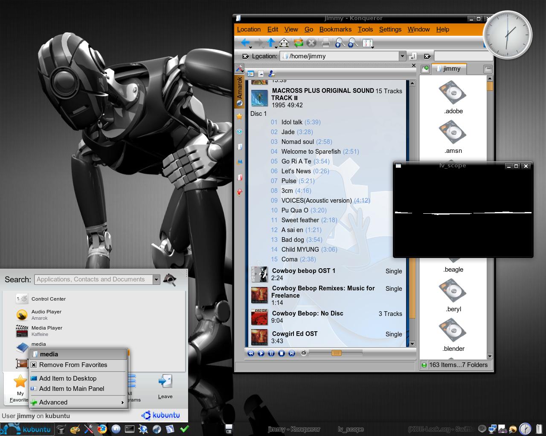The width and height of the screenshot is (546, 436).
Task: Launch Firefox from the taskbar
Action: pyautogui.click(x=102, y=429)
